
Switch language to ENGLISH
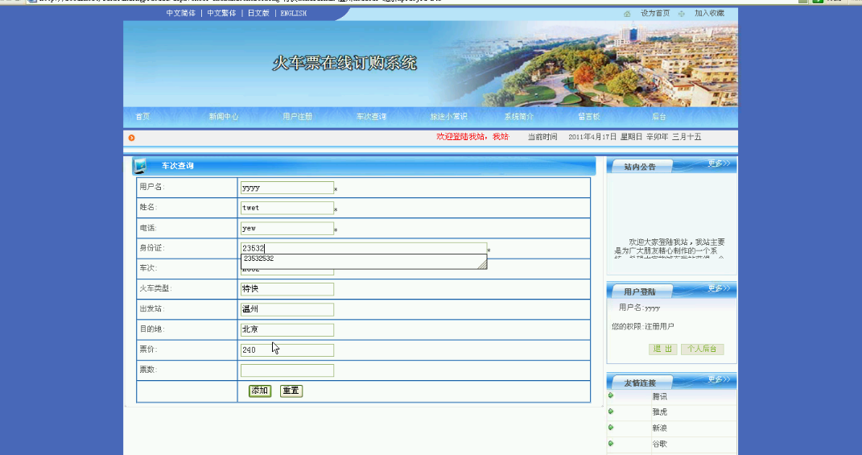[294, 13]
